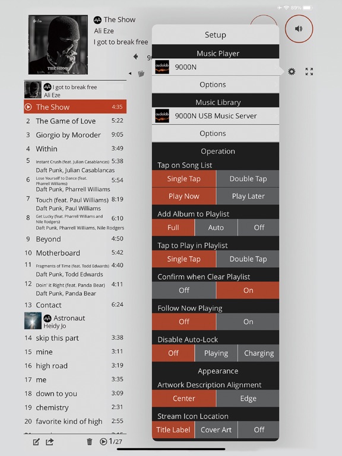Tap the share playlist icon
The height and width of the screenshot is (456, 342).
(x=50, y=442)
